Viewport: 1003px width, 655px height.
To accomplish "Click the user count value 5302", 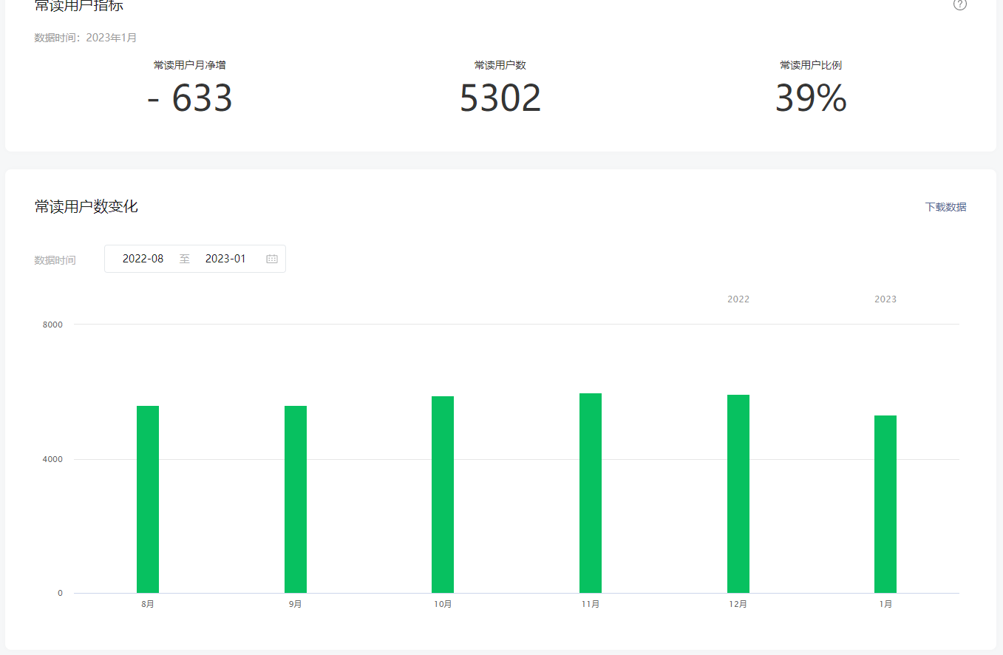I will tap(500, 98).
